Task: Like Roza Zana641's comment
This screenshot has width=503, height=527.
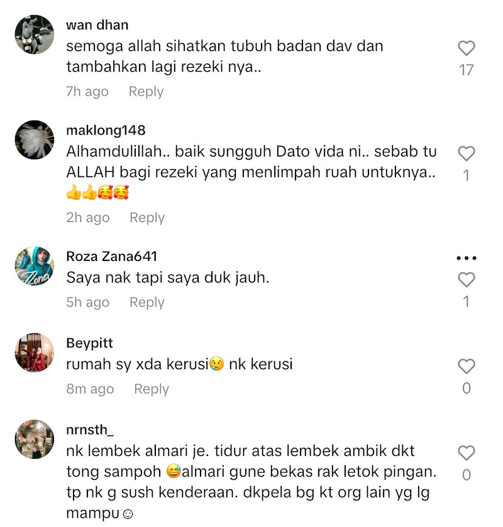Action: [466, 280]
